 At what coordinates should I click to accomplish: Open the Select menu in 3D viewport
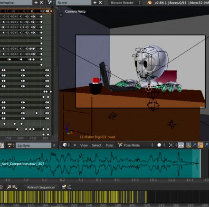96,145
